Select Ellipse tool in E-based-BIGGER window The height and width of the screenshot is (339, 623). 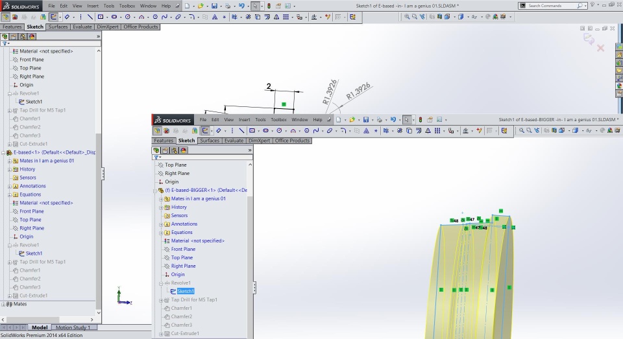pos(330,130)
